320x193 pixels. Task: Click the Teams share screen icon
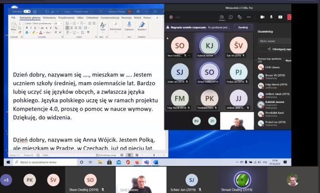[x=280, y=17]
